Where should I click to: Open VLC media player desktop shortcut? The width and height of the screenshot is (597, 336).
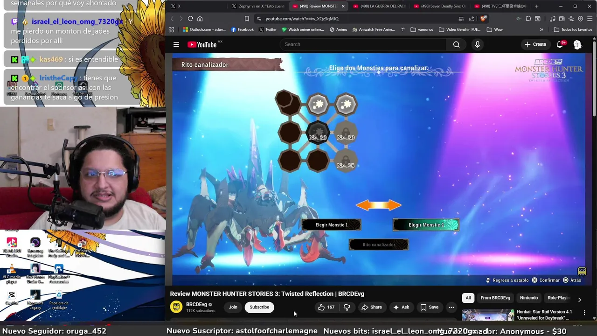[12, 273]
